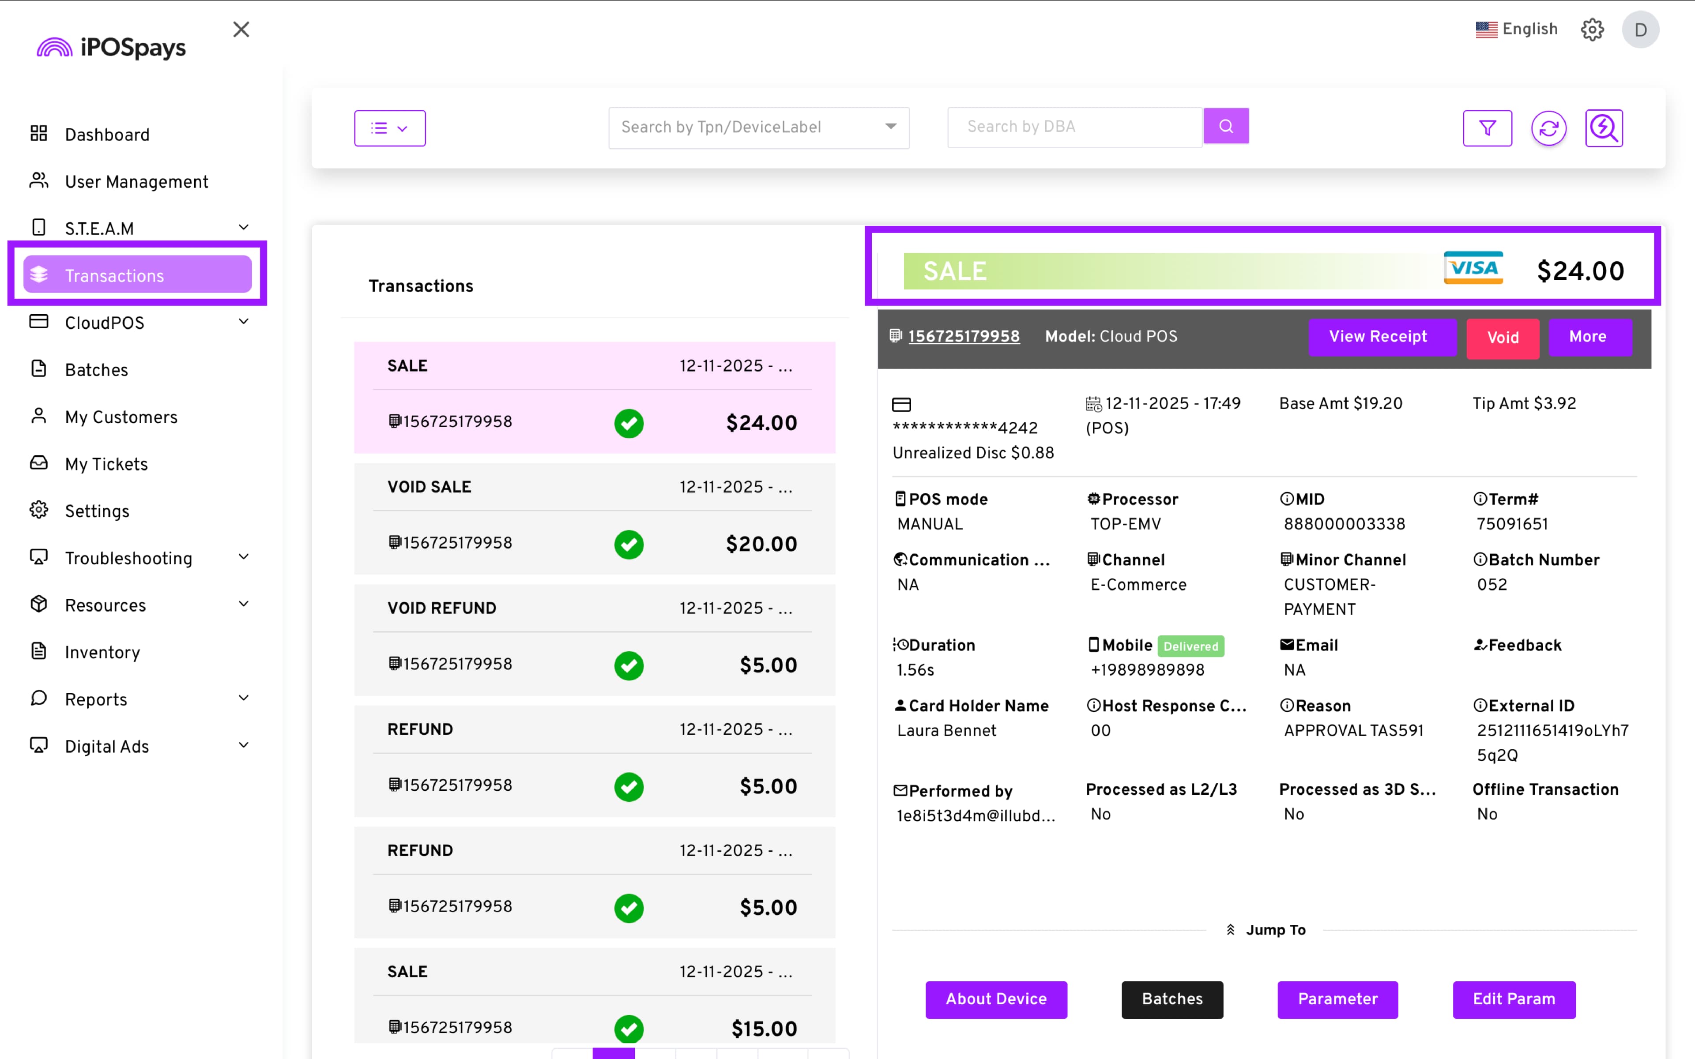Open the Batches sidebar item
This screenshot has width=1695, height=1059.
point(97,370)
